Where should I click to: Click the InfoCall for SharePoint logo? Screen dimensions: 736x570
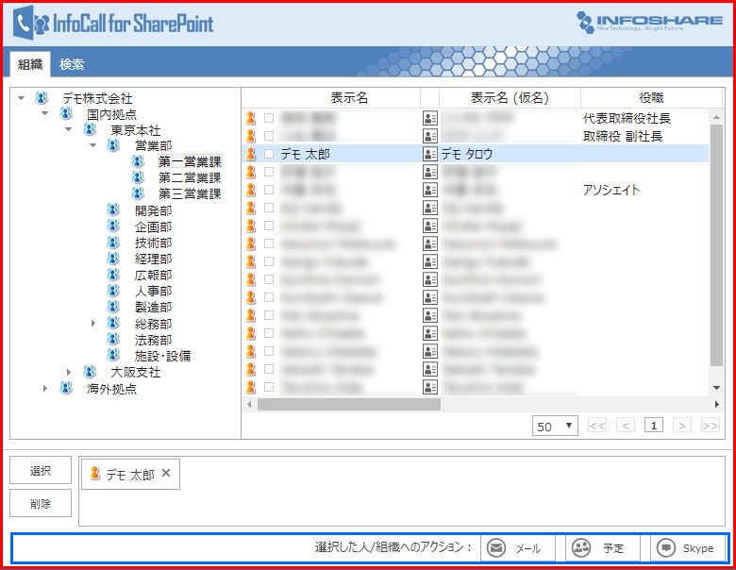(113, 23)
